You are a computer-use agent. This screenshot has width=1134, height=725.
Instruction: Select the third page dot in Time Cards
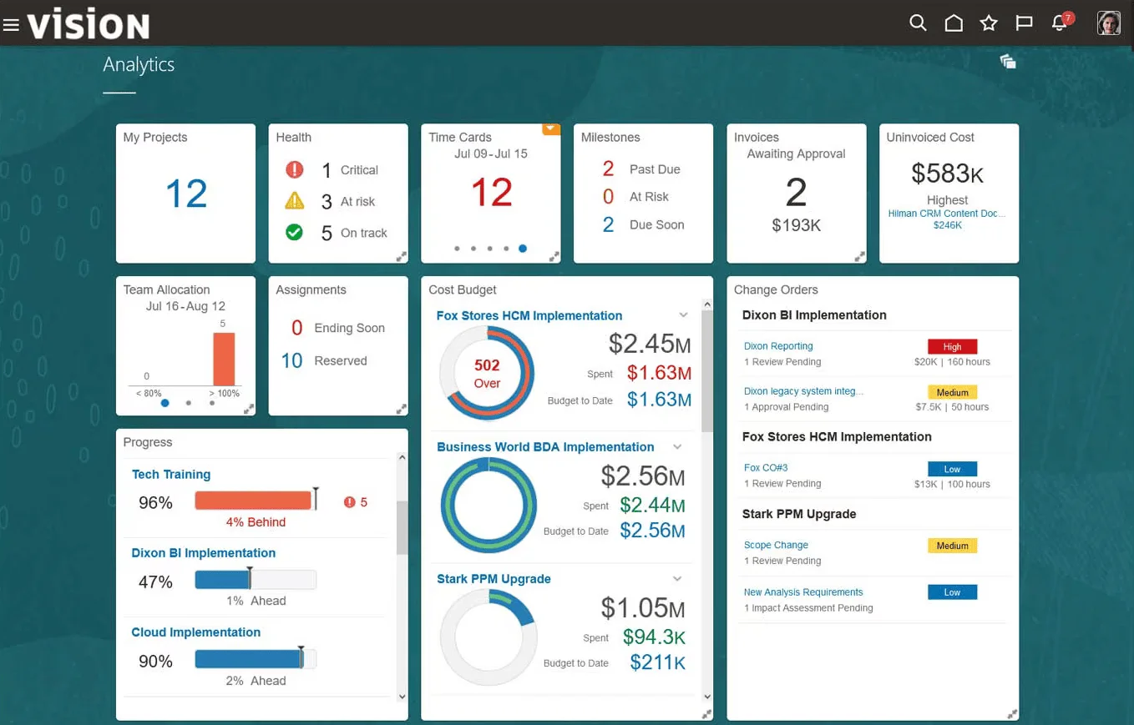(489, 248)
